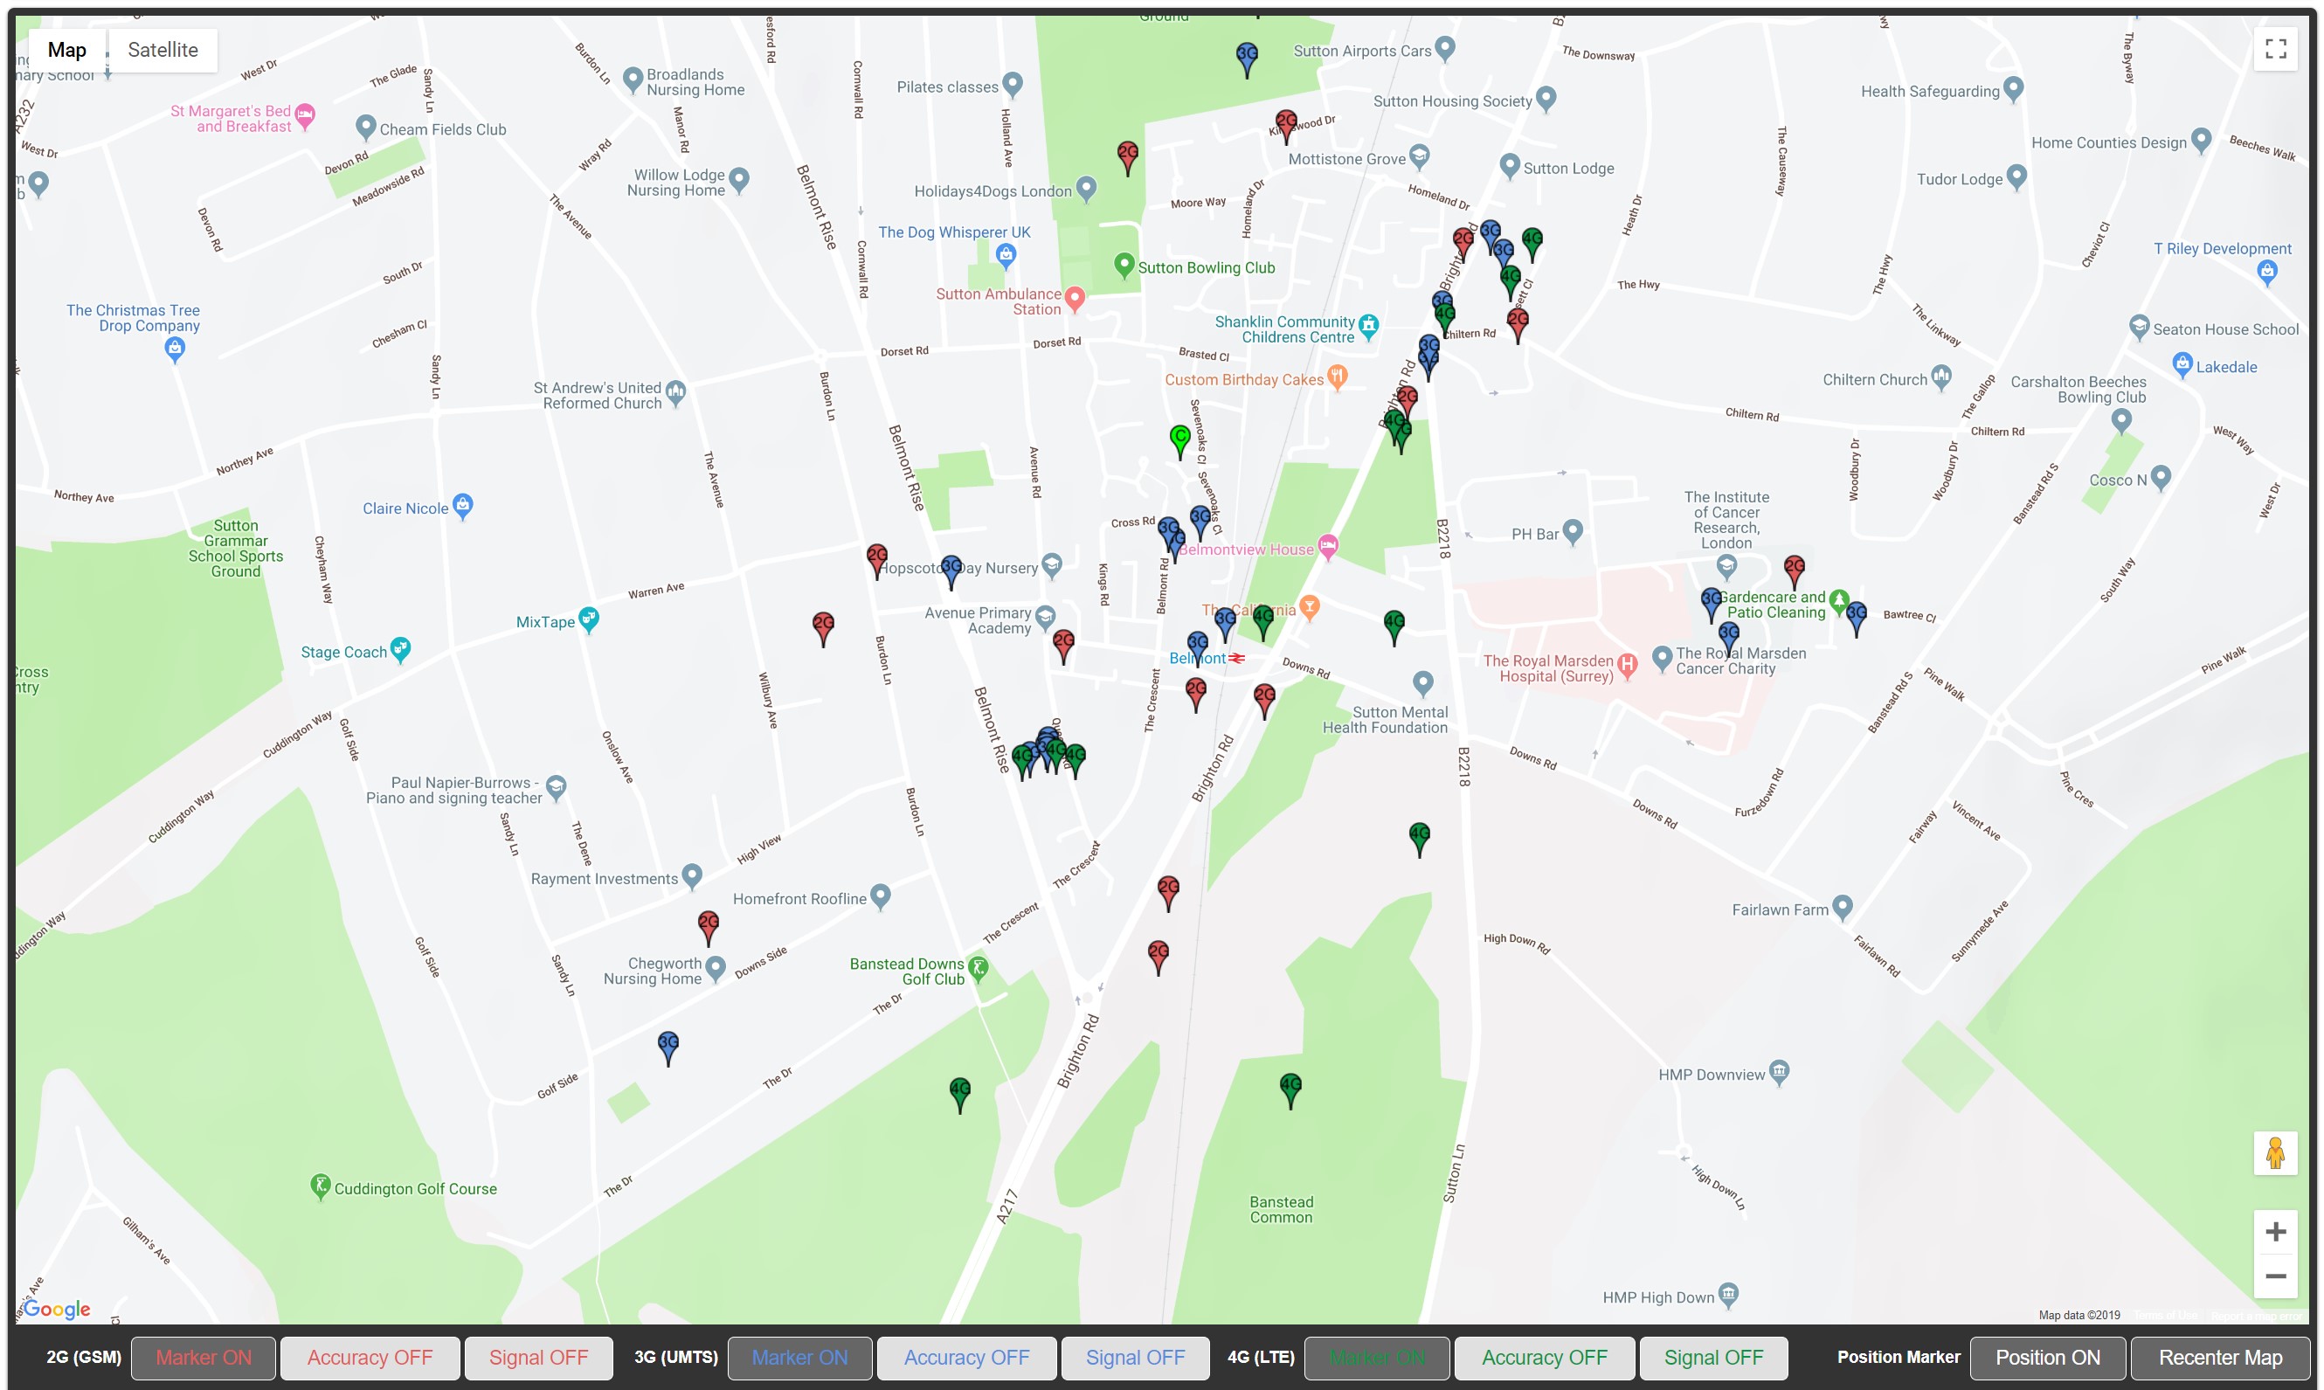
Task: Select the Map view tab
Action: tap(66, 50)
